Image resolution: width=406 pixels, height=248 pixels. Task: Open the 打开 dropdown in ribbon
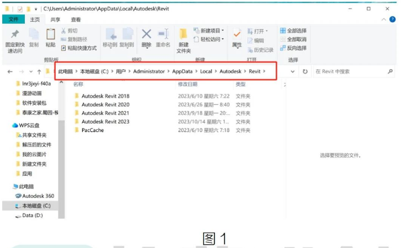(x=257, y=31)
